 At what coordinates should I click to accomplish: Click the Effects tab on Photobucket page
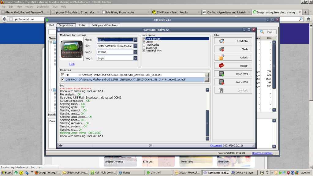tap(158, 161)
